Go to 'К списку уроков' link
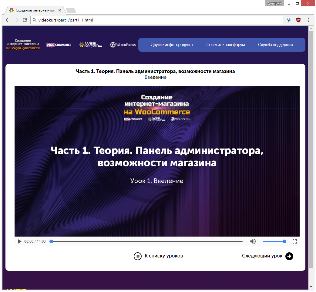316x292 pixels. point(164,256)
